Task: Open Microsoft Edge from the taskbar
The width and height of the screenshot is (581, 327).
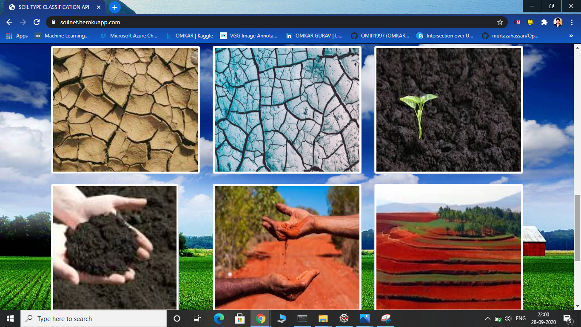Action: [219, 318]
